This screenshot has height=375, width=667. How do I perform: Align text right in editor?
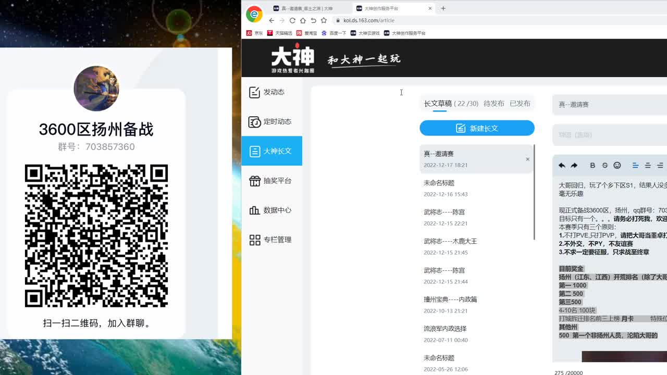click(x=660, y=165)
